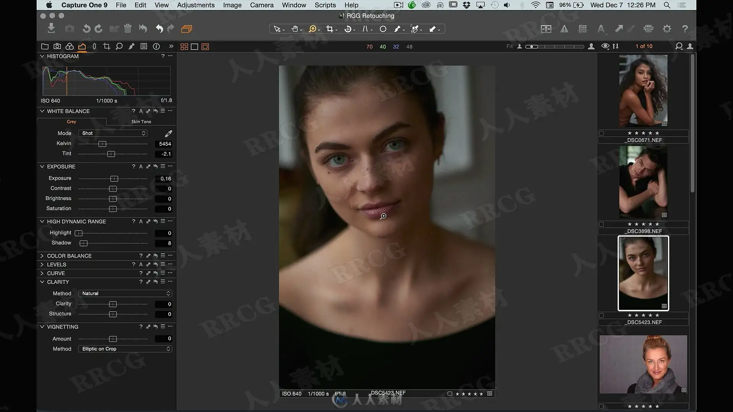Screen dimensions: 733x412
Task: Open the Scripts menu
Action: (325, 5)
